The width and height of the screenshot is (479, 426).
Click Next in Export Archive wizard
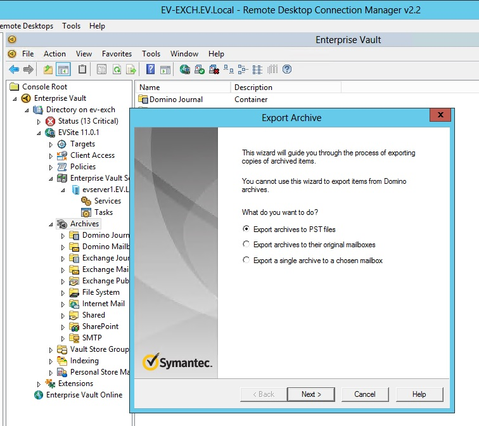point(311,394)
